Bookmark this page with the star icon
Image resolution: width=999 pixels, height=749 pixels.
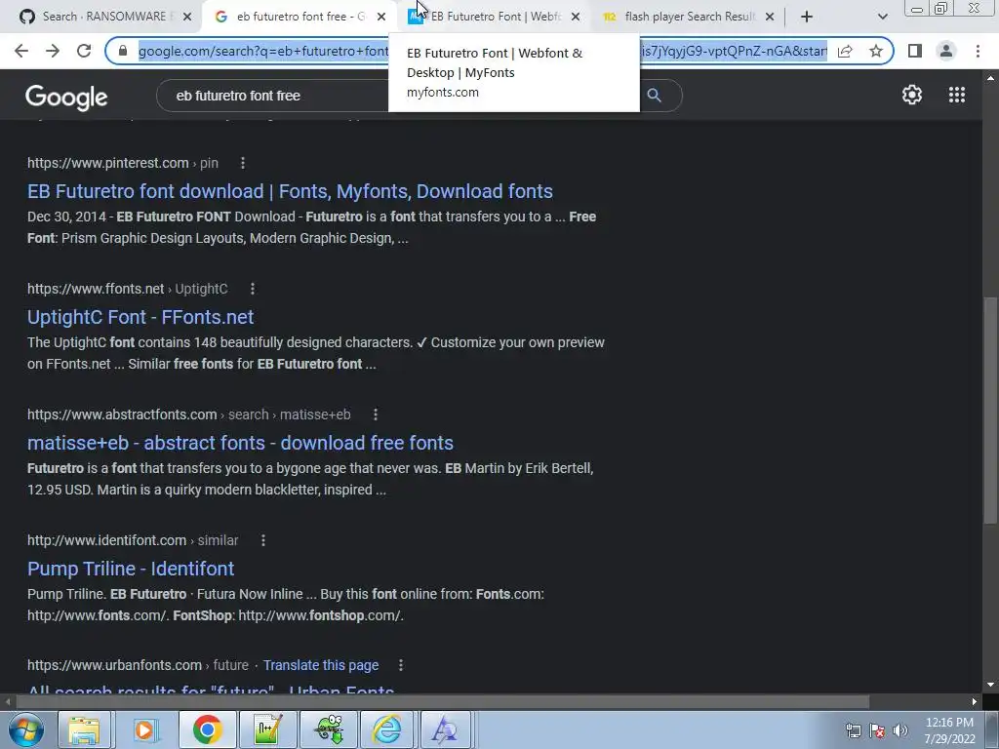(876, 51)
